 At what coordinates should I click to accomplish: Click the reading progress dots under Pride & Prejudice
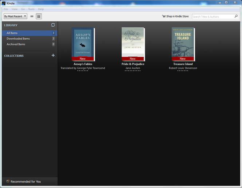(133, 71)
